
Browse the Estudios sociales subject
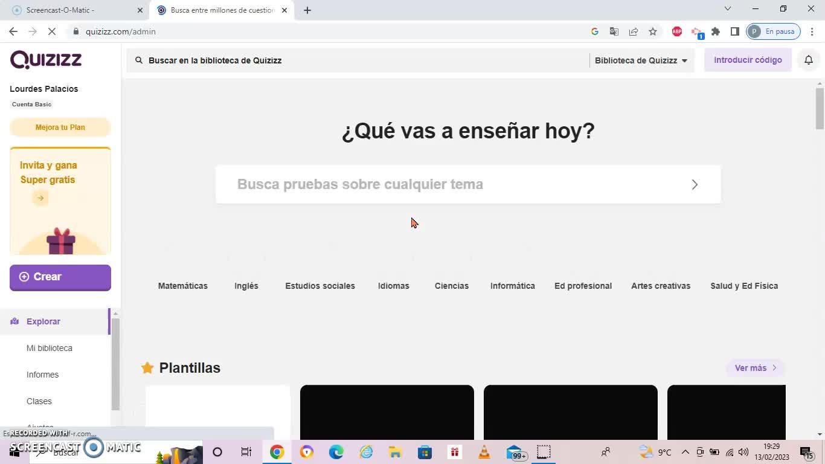(x=320, y=286)
